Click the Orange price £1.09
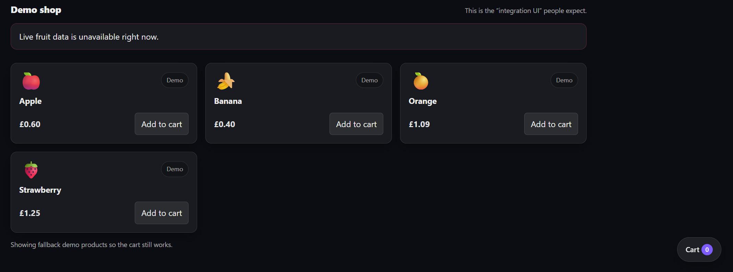The width and height of the screenshot is (733, 272). (x=419, y=124)
